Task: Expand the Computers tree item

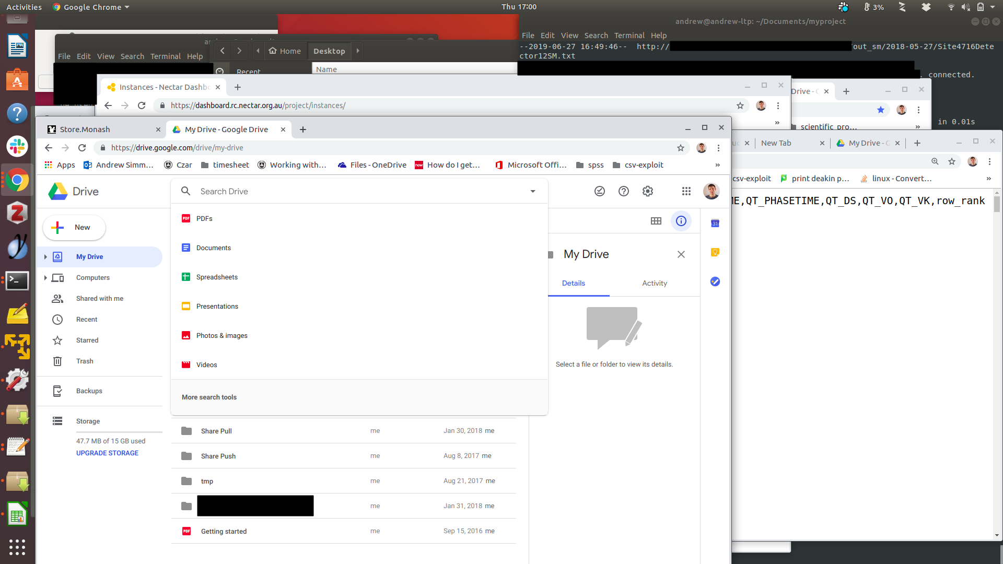Action: tap(45, 278)
